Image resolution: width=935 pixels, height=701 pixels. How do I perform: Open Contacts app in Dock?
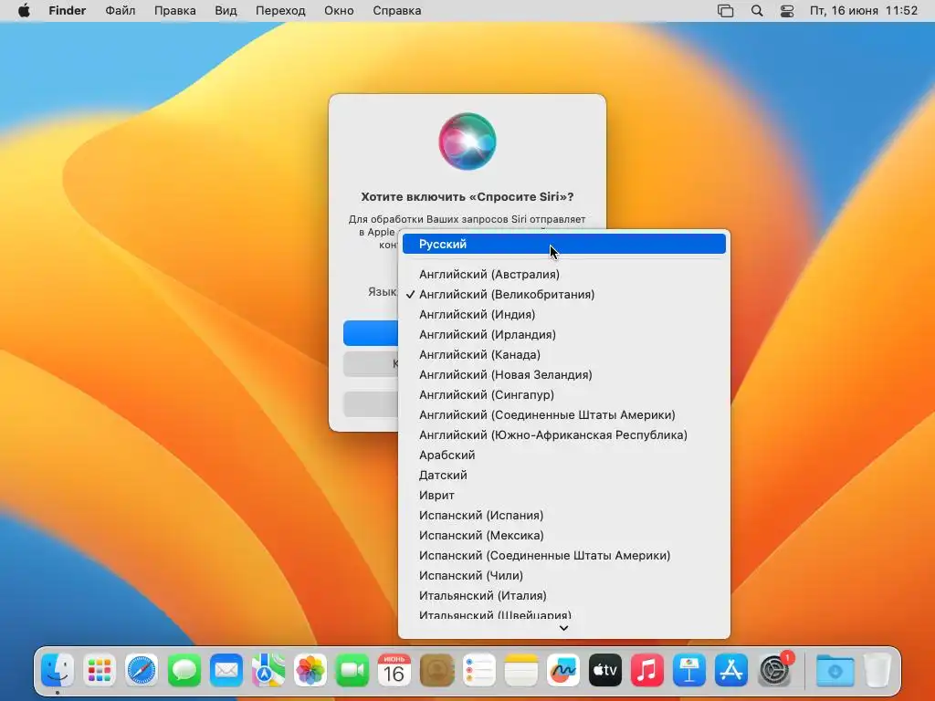click(x=436, y=671)
